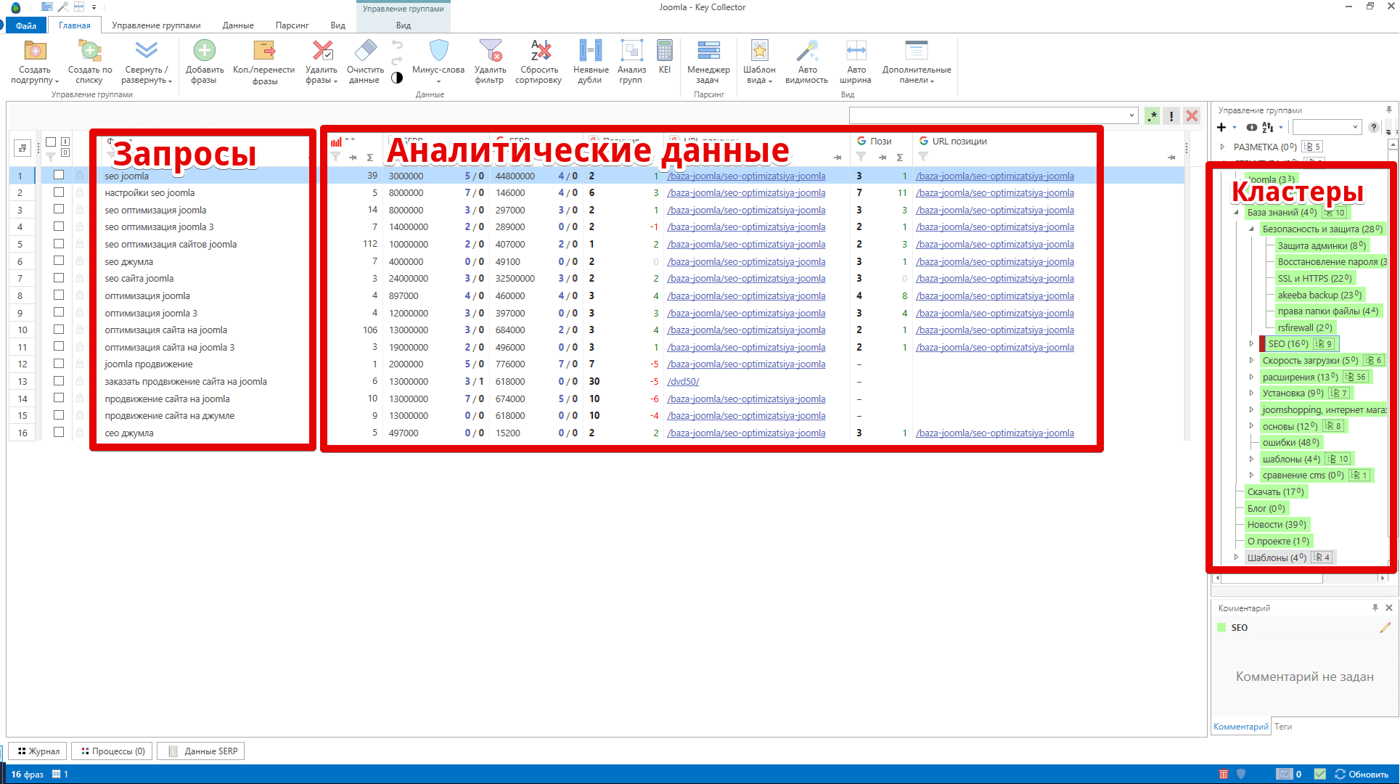This screenshot has height=784, width=1400.
Task: Check the checkbox for row 'seo joomla'
Action: tap(59, 175)
